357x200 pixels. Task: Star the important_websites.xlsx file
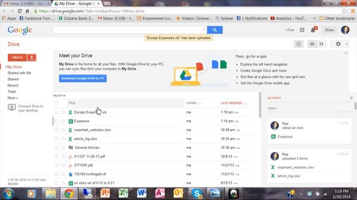(x=63, y=130)
